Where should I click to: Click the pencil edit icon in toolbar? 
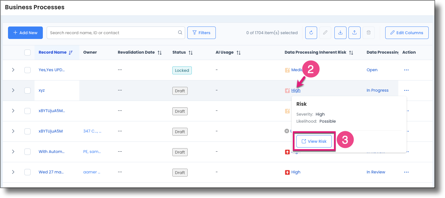coord(325,33)
